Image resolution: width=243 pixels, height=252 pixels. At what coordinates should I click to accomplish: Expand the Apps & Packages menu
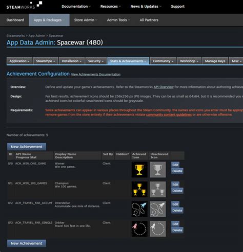pos(49,20)
